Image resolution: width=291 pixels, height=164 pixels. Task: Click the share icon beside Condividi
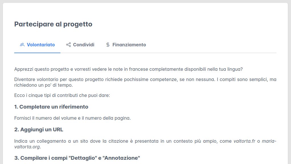68,45
